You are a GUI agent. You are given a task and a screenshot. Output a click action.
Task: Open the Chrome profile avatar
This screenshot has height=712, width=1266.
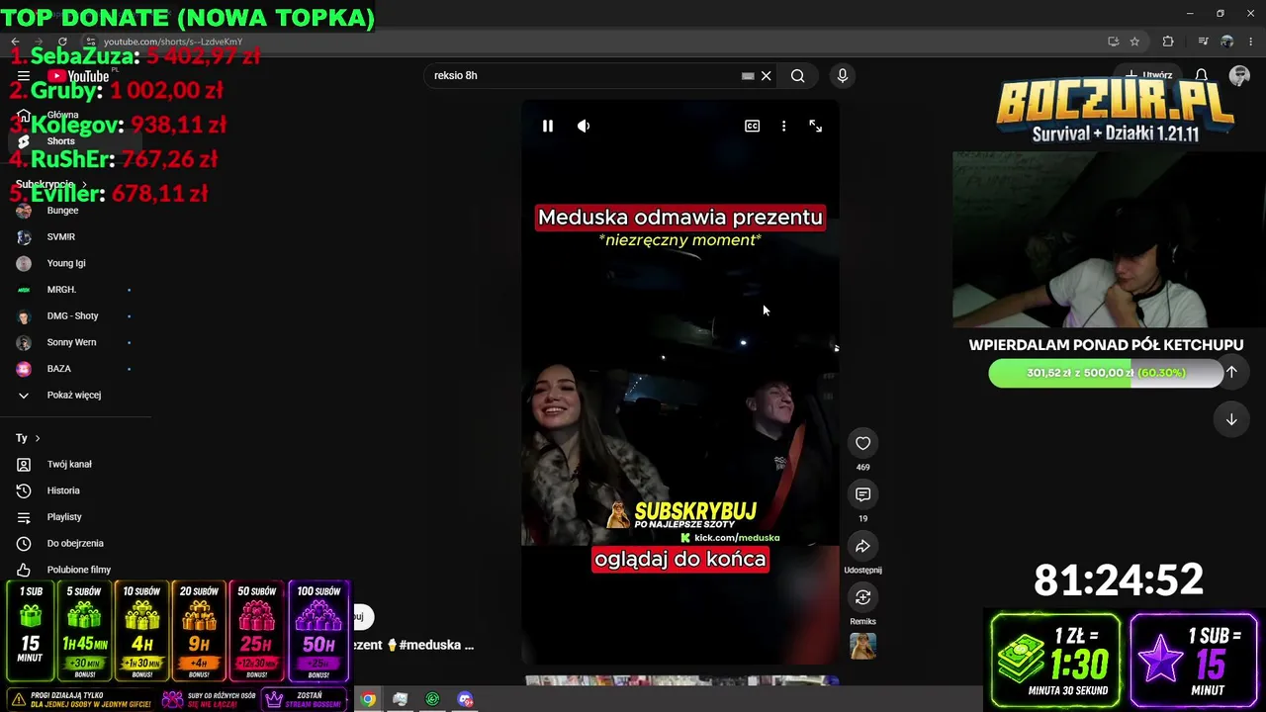pos(1227,42)
